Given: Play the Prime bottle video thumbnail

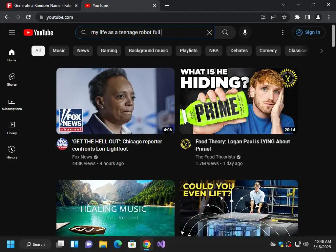Looking at the screenshot, I should click(239, 101).
